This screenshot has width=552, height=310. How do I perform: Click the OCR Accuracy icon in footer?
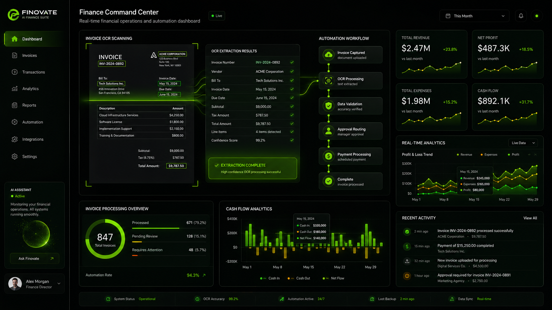click(x=197, y=299)
